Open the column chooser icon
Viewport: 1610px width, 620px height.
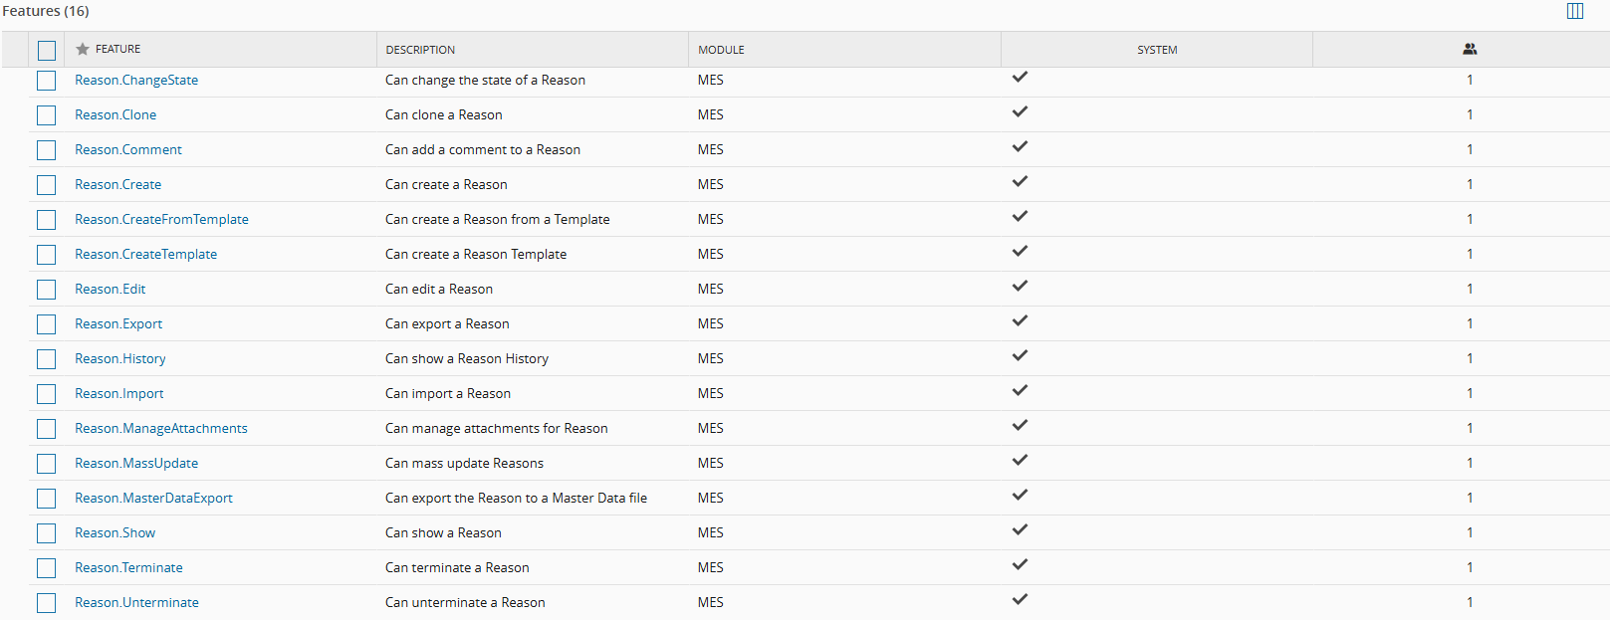(x=1575, y=11)
